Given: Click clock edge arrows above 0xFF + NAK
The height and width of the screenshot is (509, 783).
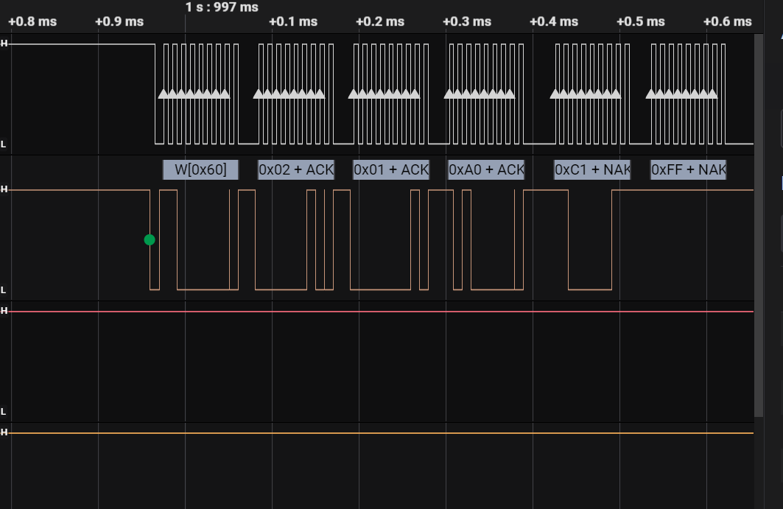Looking at the screenshot, I should 681,94.
